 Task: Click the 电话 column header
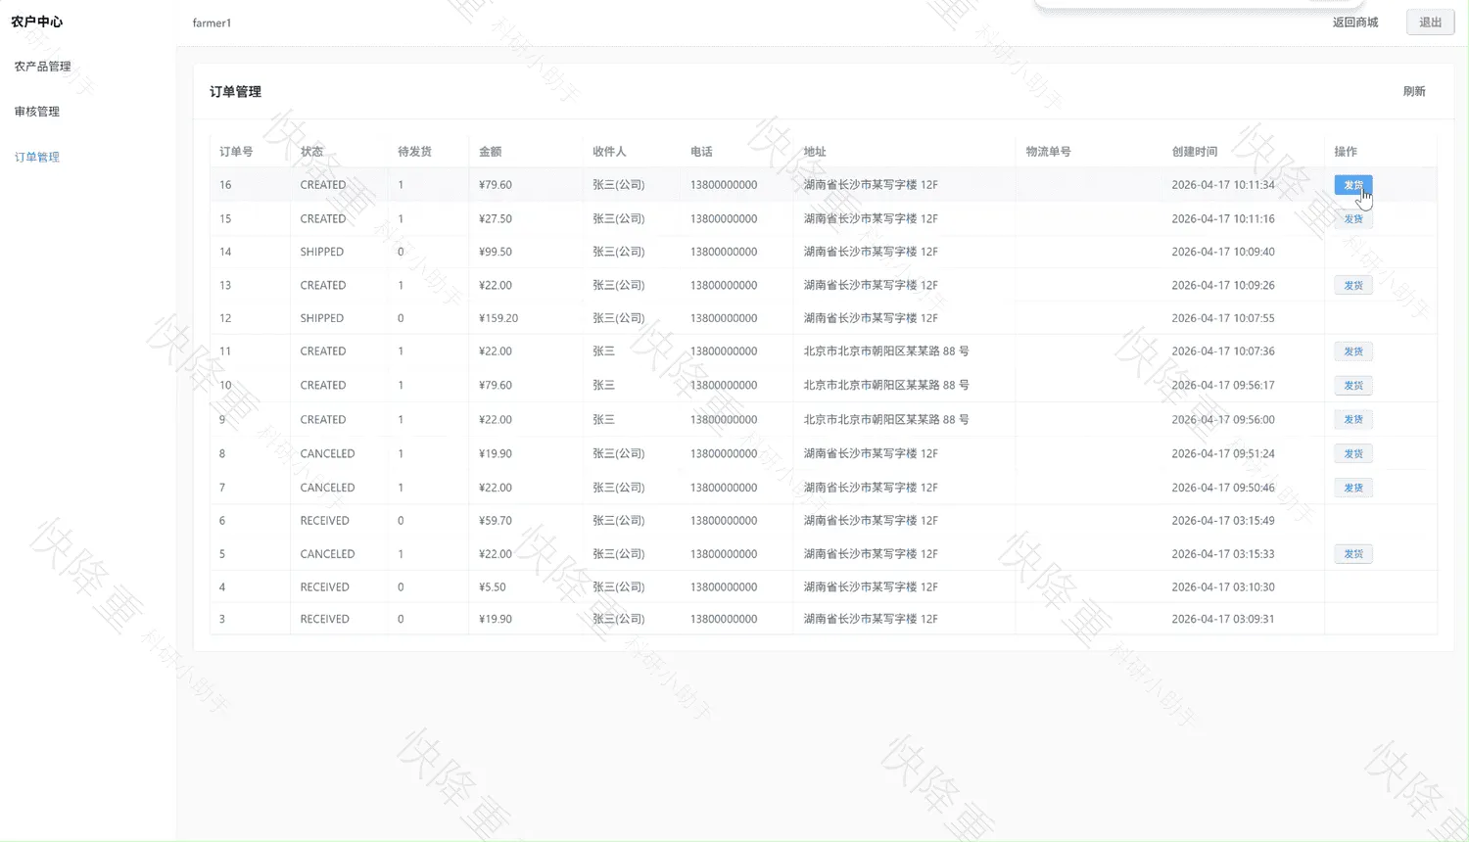click(701, 152)
